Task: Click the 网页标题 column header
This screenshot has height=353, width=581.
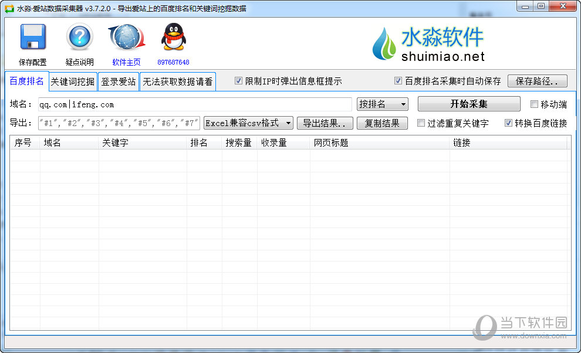Action: click(x=380, y=143)
